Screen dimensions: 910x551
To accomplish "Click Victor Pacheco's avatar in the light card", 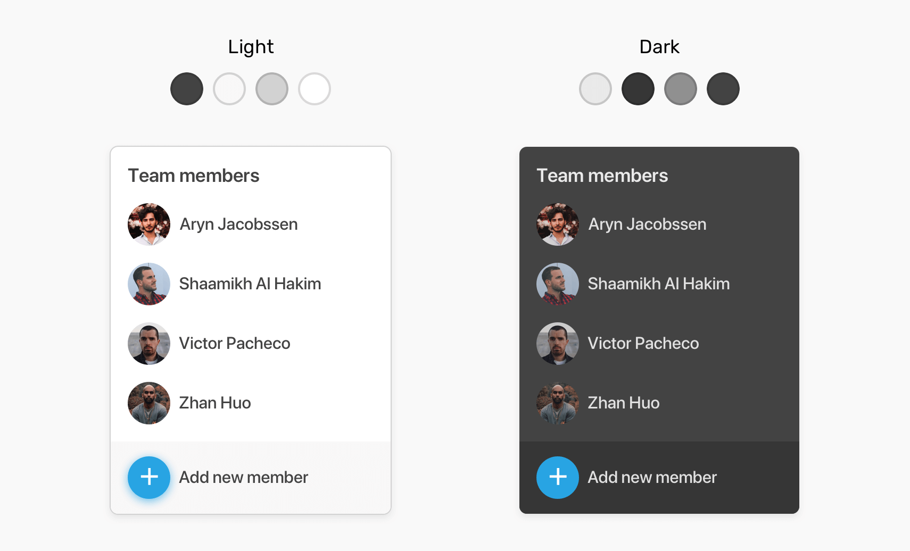I will (149, 343).
